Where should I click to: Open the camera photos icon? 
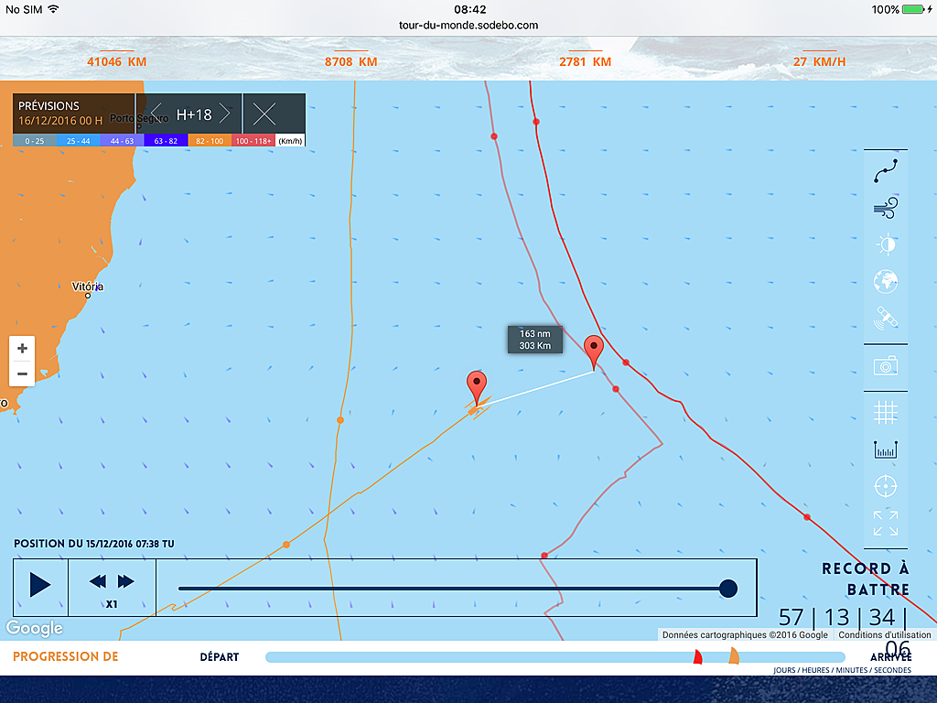pyautogui.click(x=886, y=365)
